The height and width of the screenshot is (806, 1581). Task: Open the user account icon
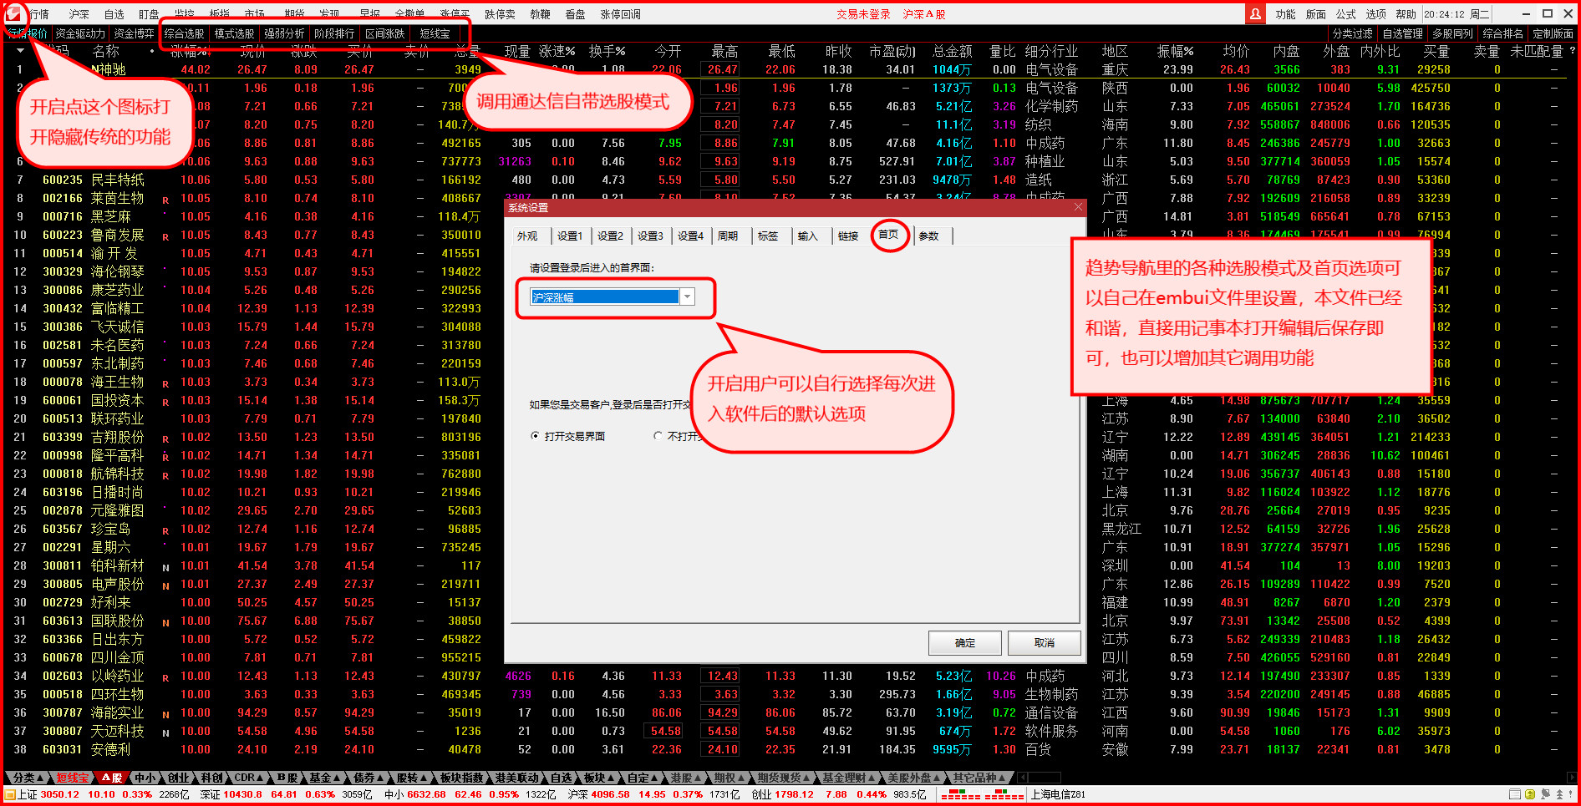(1255, 13)
